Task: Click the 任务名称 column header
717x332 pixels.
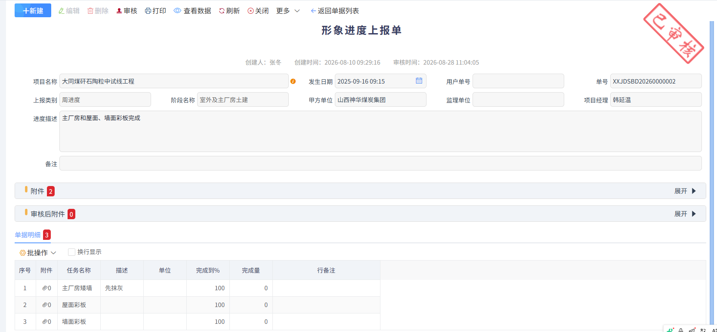Action: click(79, 270)
